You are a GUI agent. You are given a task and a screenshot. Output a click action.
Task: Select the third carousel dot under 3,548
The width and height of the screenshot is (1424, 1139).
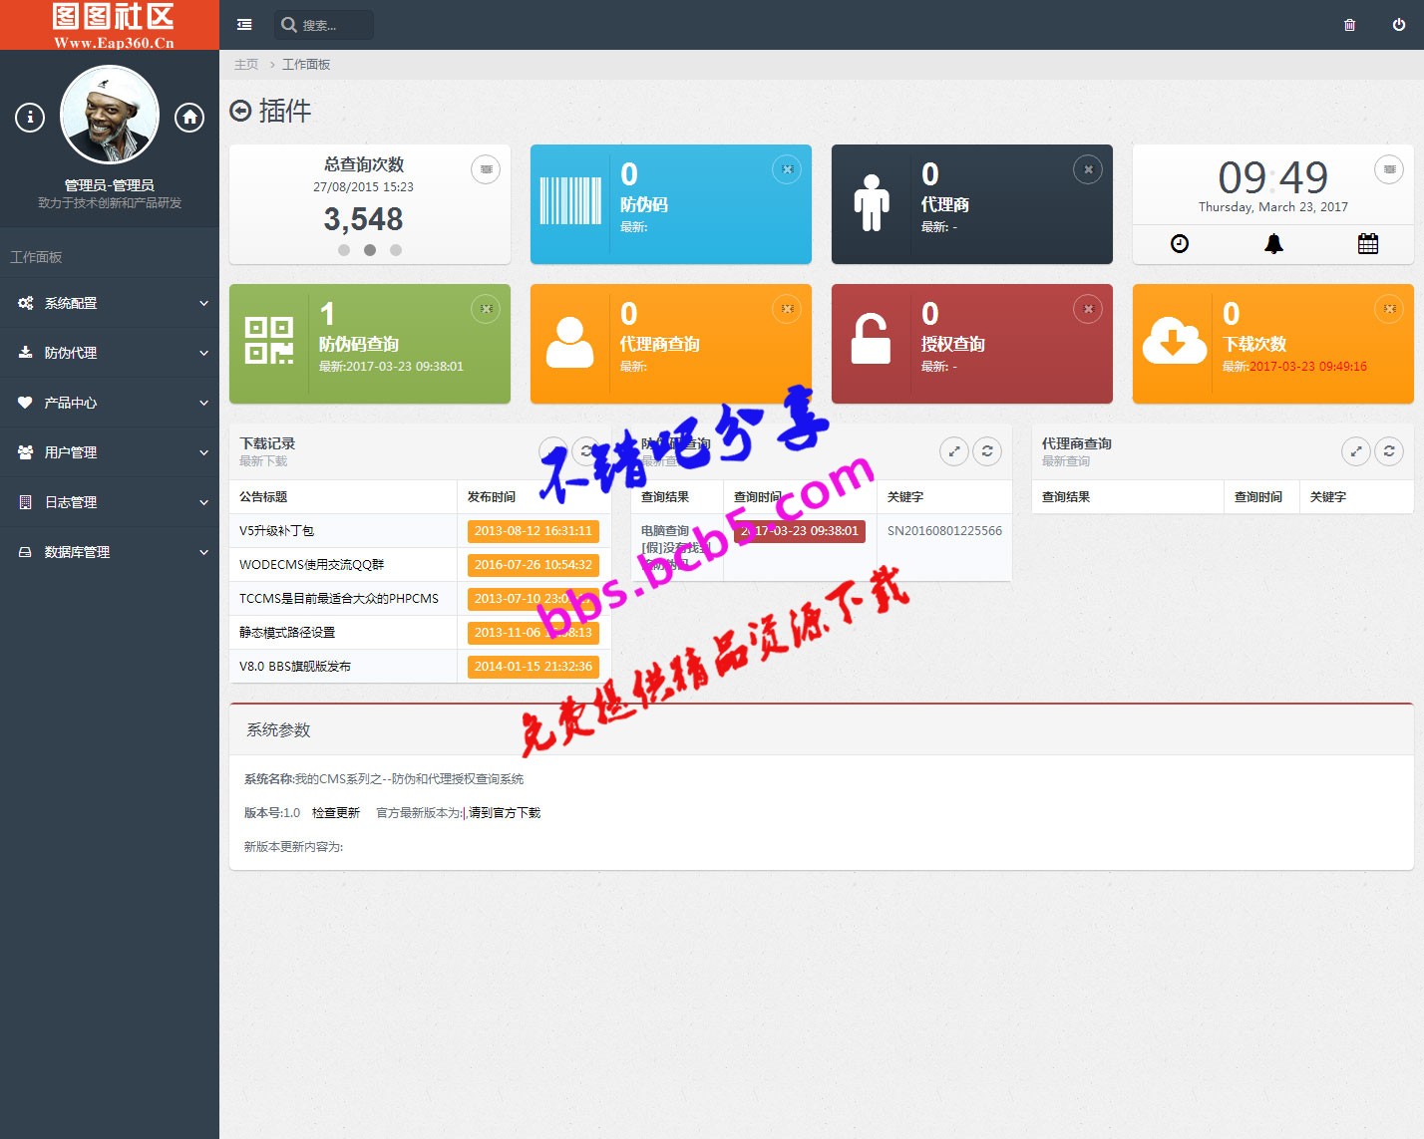396,250
